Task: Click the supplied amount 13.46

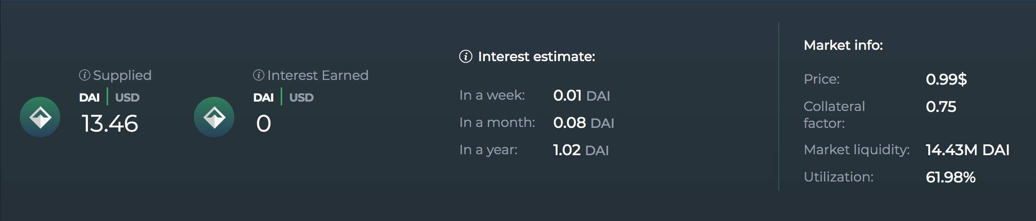Action: pyautogui.click(x=110, y=124)
